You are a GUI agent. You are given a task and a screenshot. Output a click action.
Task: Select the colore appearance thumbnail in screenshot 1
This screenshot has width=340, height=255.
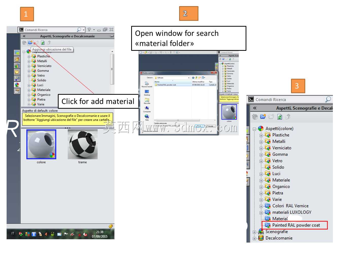click(x=41, y=145)
